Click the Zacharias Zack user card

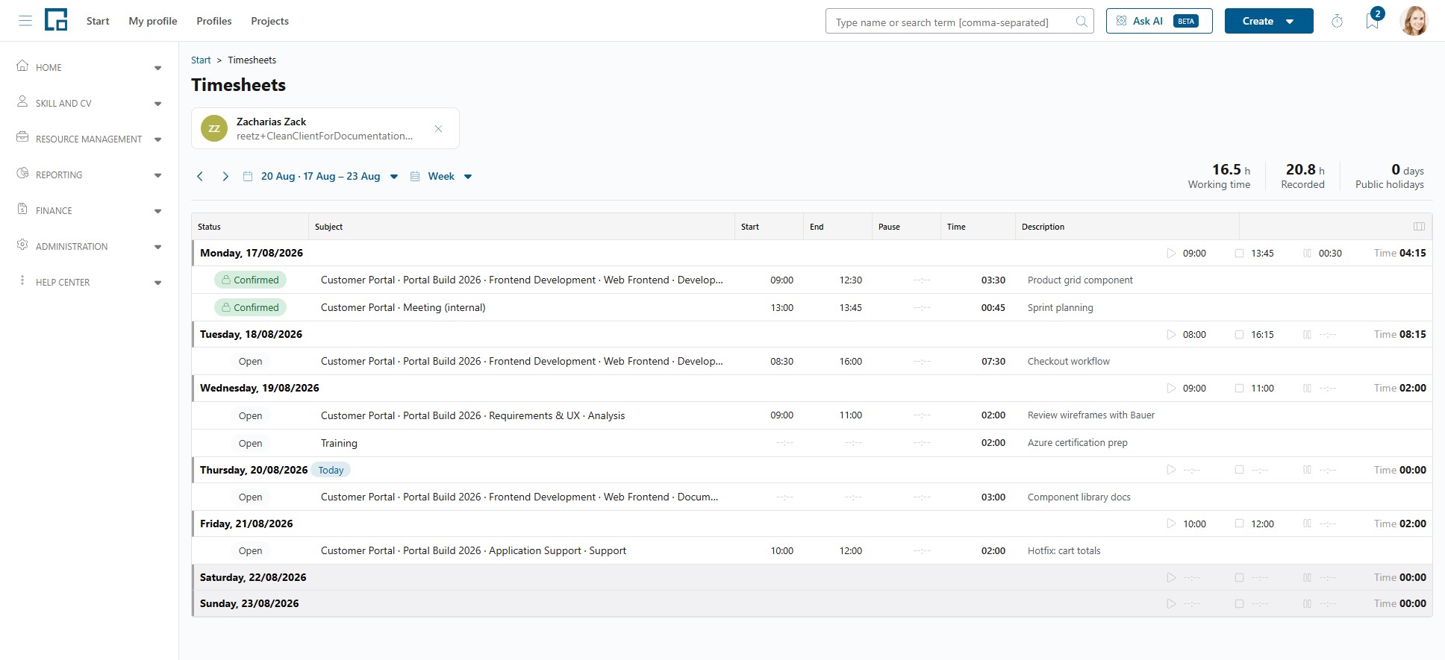coord(325,128)
